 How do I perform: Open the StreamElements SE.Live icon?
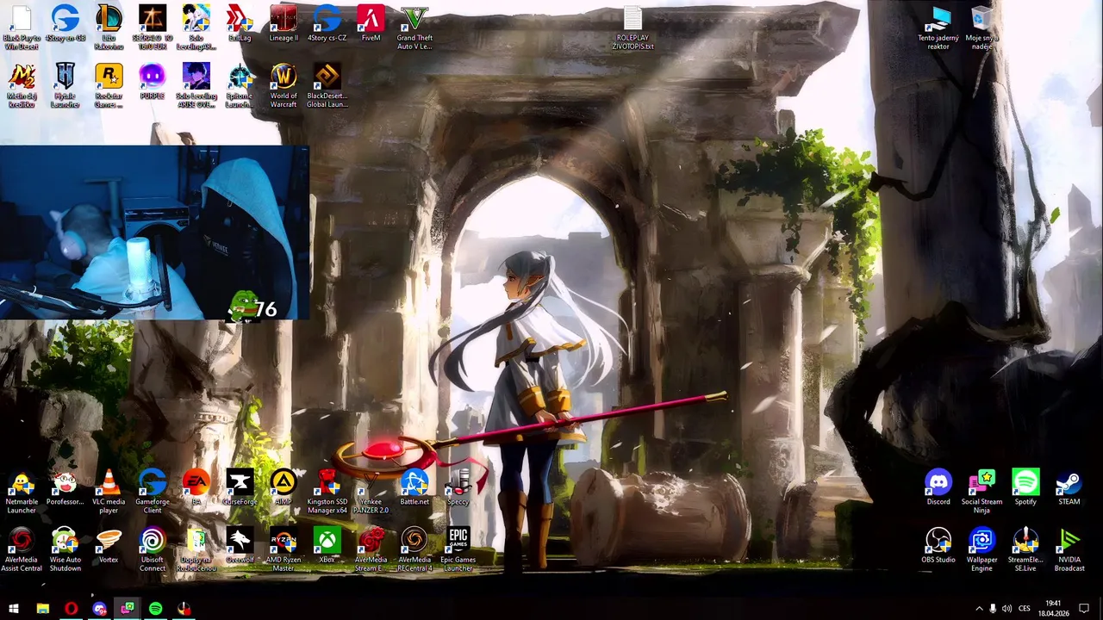tap(1025, 550)
